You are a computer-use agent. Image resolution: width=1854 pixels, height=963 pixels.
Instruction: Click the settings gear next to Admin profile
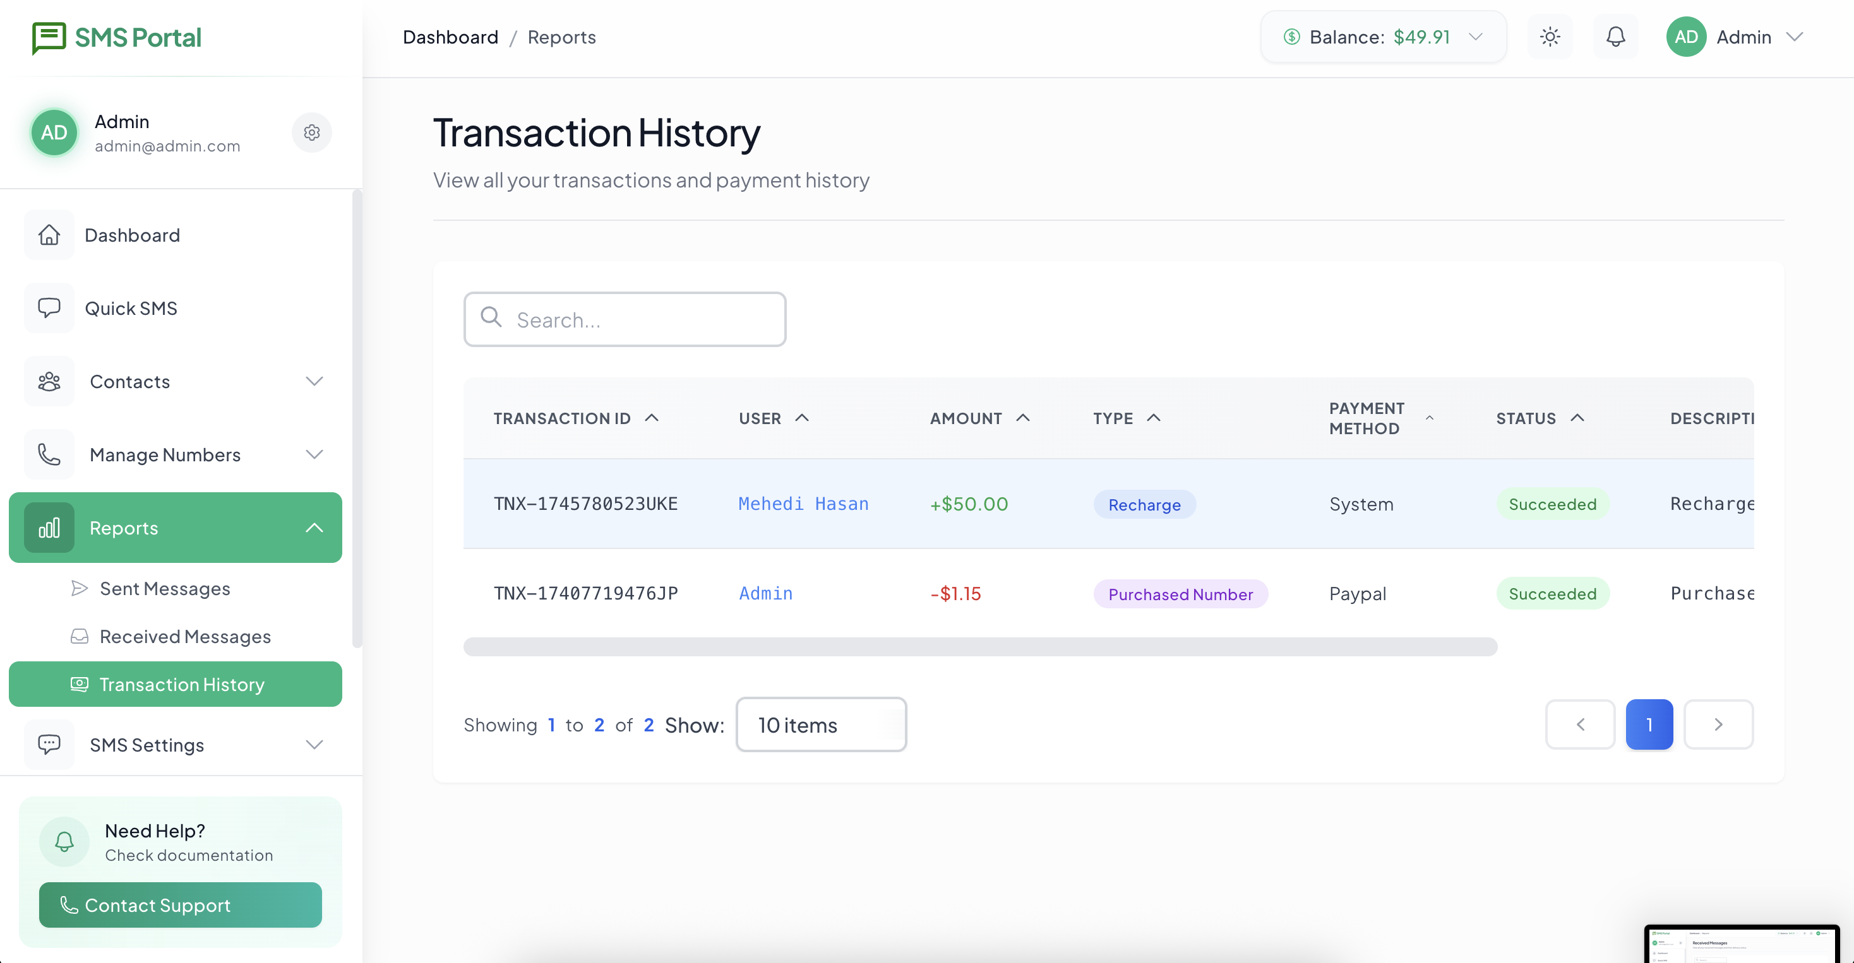[x=312, y=133]
